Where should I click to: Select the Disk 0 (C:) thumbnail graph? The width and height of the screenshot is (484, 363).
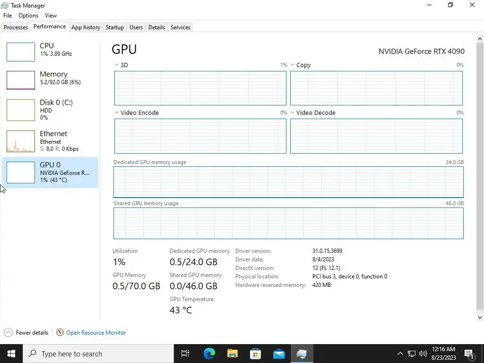coord(21,110)
